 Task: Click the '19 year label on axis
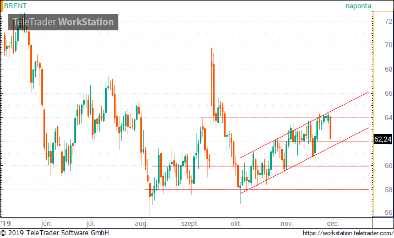click(x=6, y=224)
